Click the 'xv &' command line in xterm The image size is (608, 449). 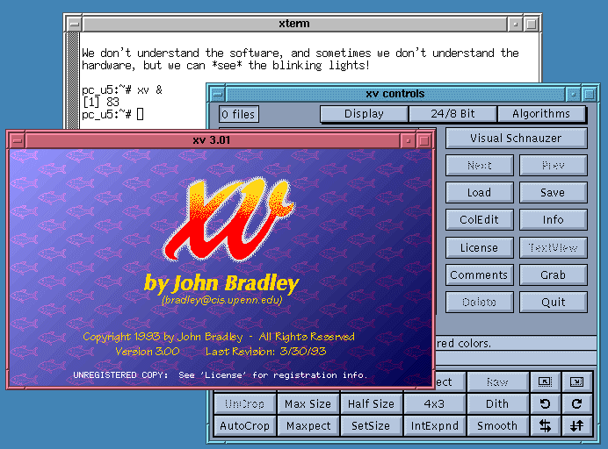pyautogui.click(x=122, y=90)
